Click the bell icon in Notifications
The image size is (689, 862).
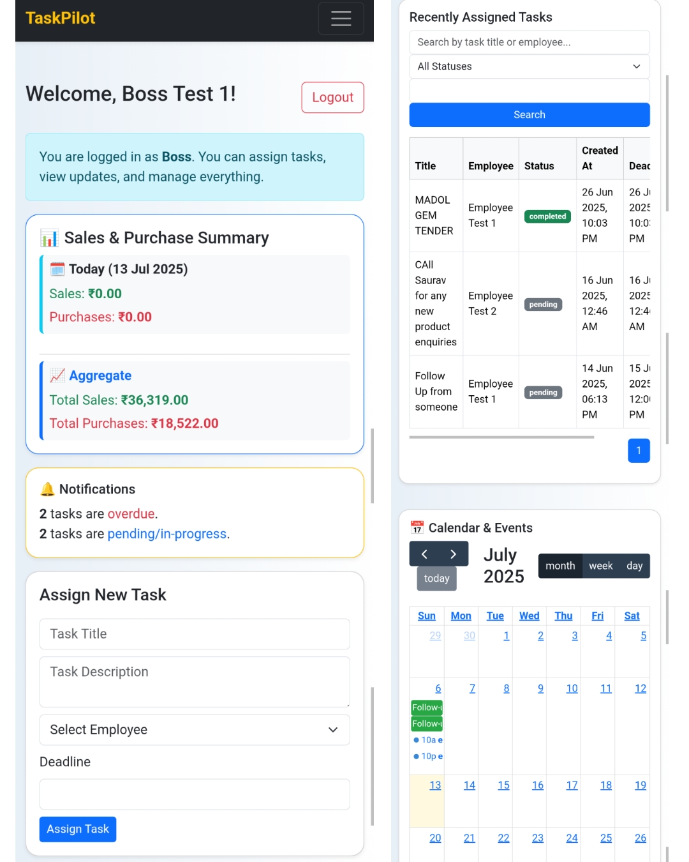(47, 489)
